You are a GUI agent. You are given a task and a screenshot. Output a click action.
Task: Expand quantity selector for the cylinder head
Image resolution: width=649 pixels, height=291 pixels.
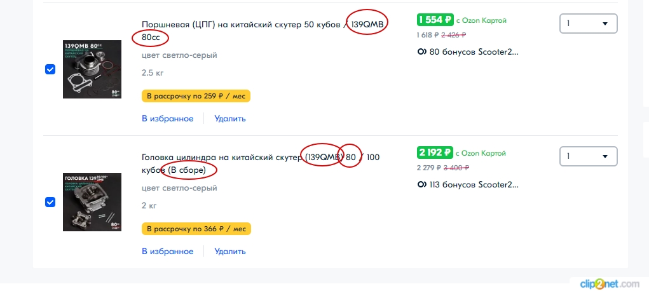click(588, 156)
